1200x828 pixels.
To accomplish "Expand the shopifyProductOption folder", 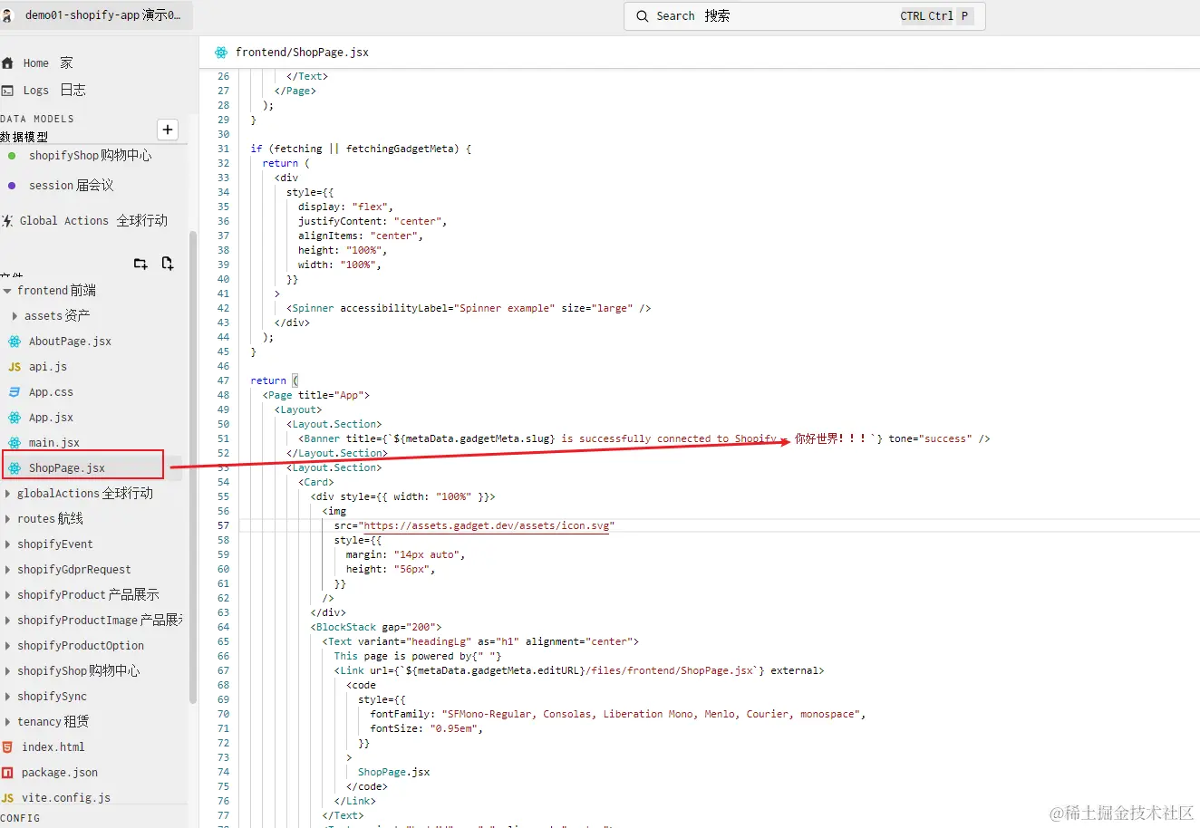I will (7, 646).
